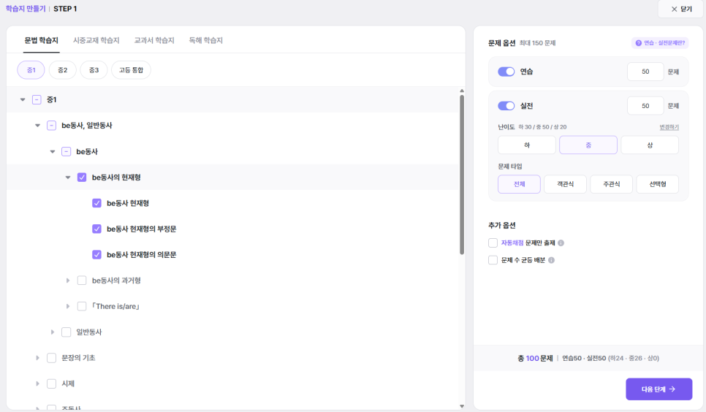The height and width of the screenshot is (412, 706).
Task: Click the 다음 단계 button
Action: (658, 389)
